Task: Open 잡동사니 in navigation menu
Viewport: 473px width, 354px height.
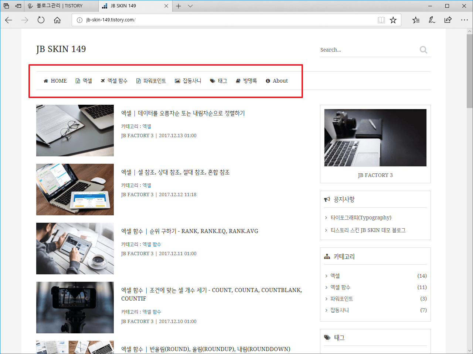Action: (x=188, y=81)
